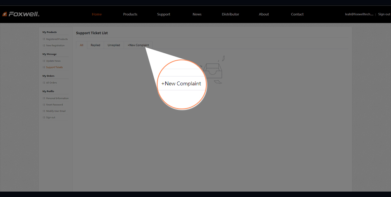Sign out from the top-right header link

click(x=384, y=14)
